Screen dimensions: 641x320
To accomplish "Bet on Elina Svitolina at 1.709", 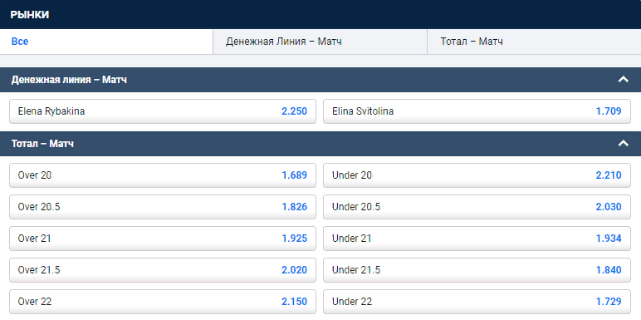I will [477, 111].
